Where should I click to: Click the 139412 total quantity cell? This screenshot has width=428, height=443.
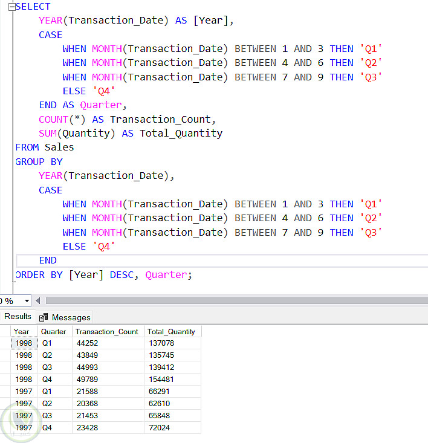click(173, 367)
